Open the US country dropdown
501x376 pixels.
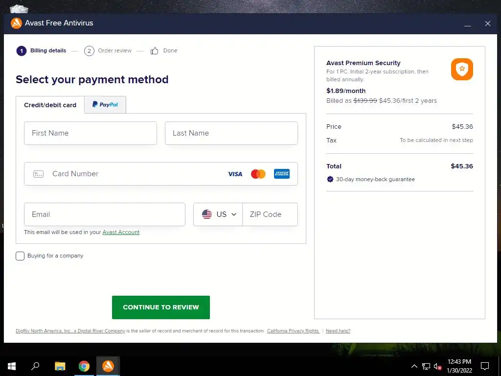(x=218, y=214)
